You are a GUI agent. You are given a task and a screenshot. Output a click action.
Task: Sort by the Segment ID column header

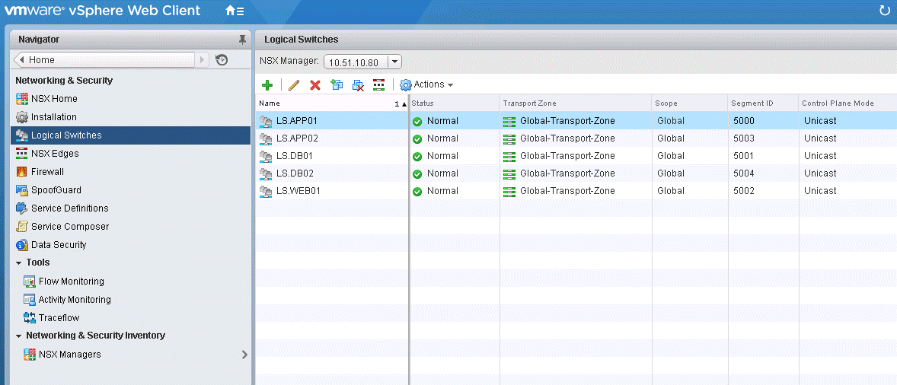tap(752, 103)
